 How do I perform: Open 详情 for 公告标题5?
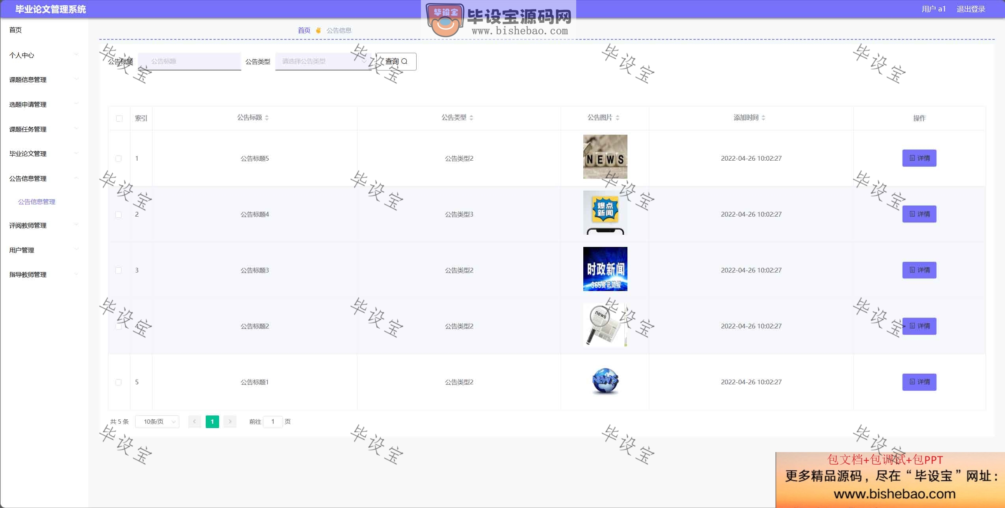click(x=919, y=158)
